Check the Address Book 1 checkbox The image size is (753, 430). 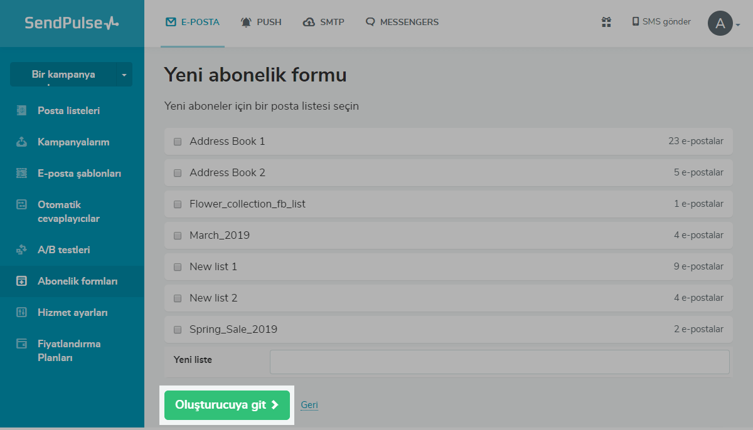coord(178,142)
